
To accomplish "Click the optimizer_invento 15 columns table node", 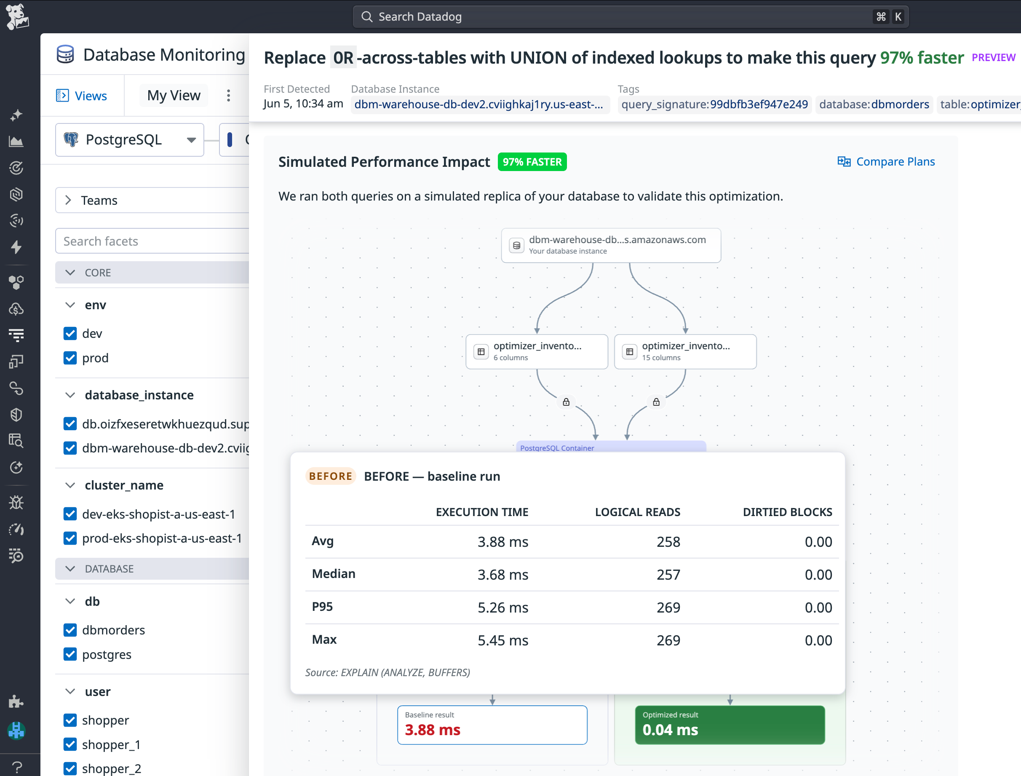I will pos(685,351).
